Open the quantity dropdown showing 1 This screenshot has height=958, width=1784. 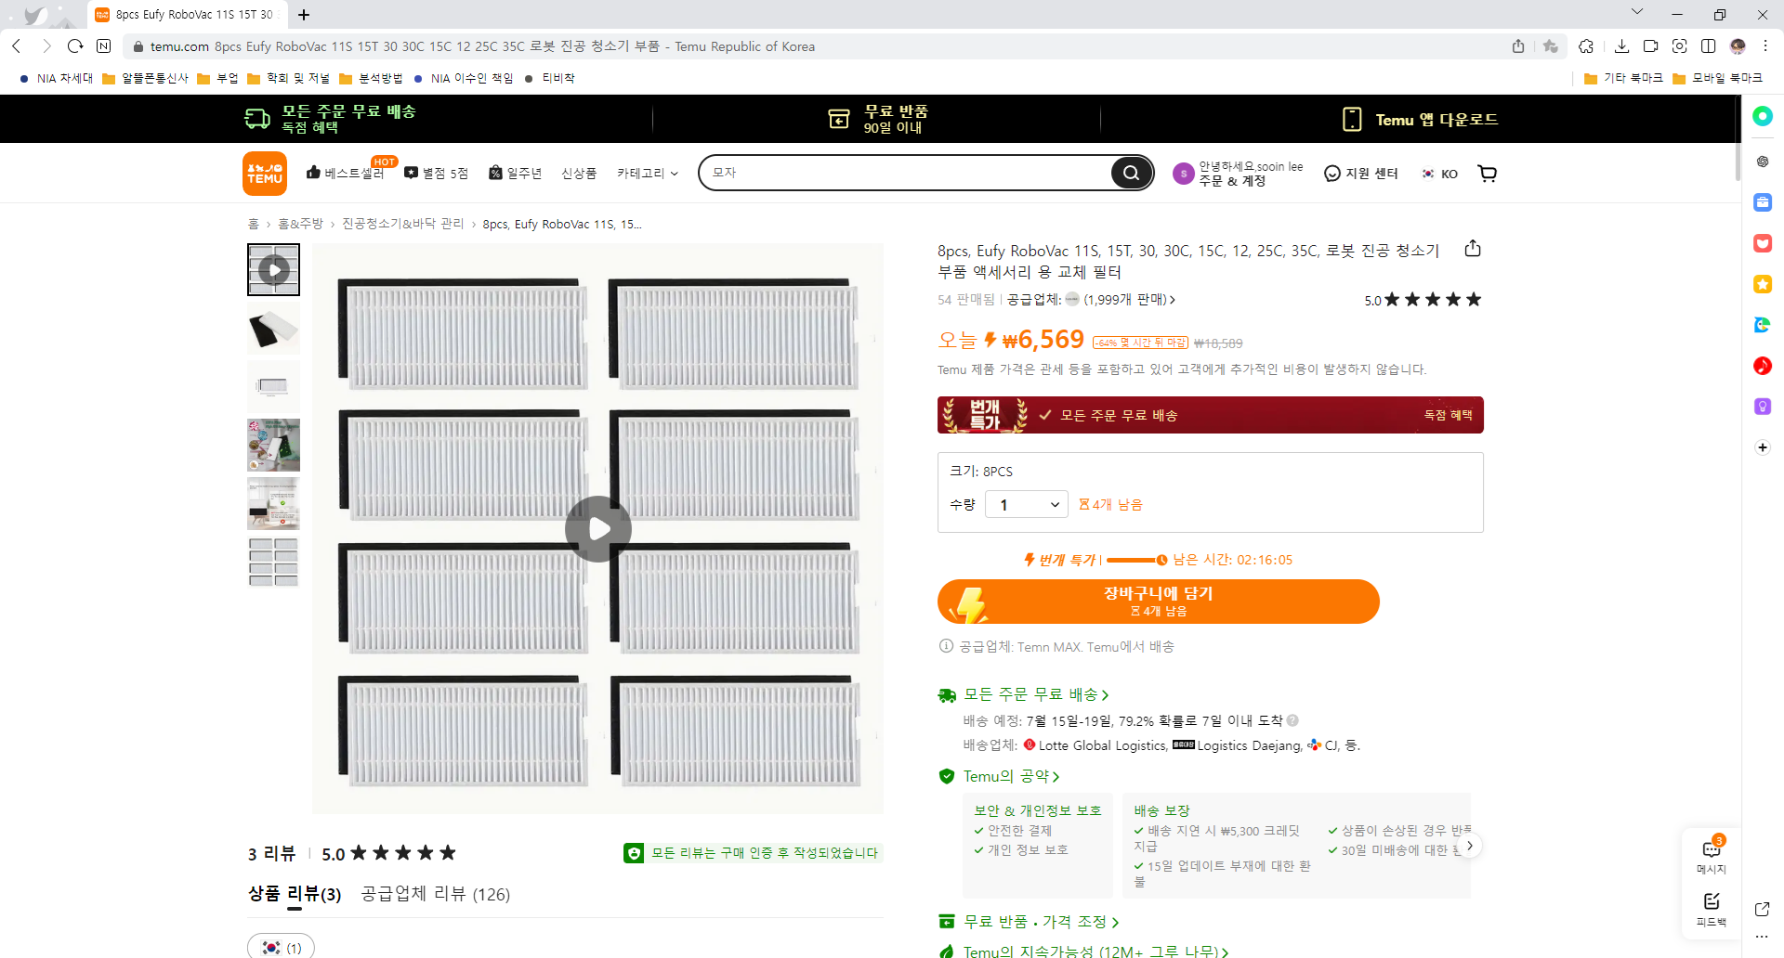click(x=1026, y=505)
